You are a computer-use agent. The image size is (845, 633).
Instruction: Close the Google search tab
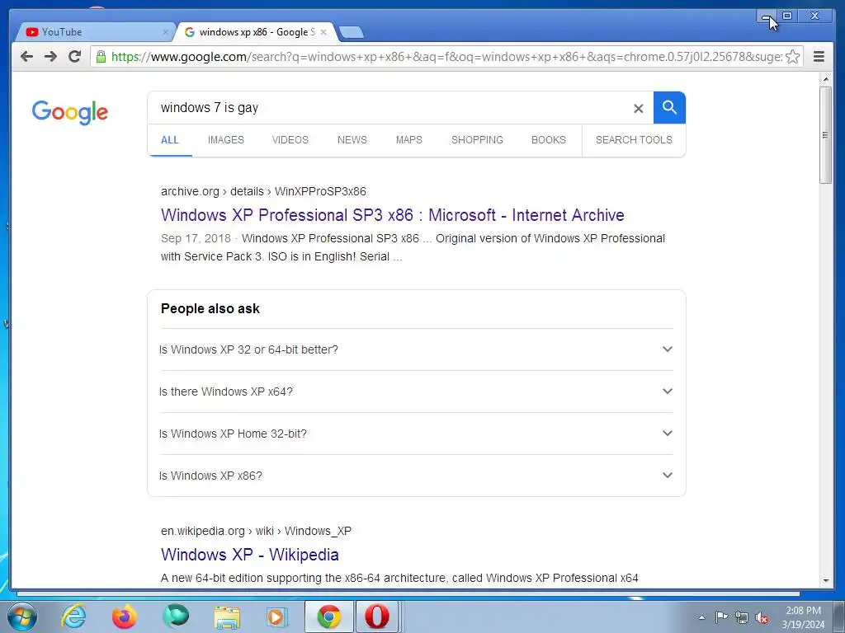pos(323,32)
